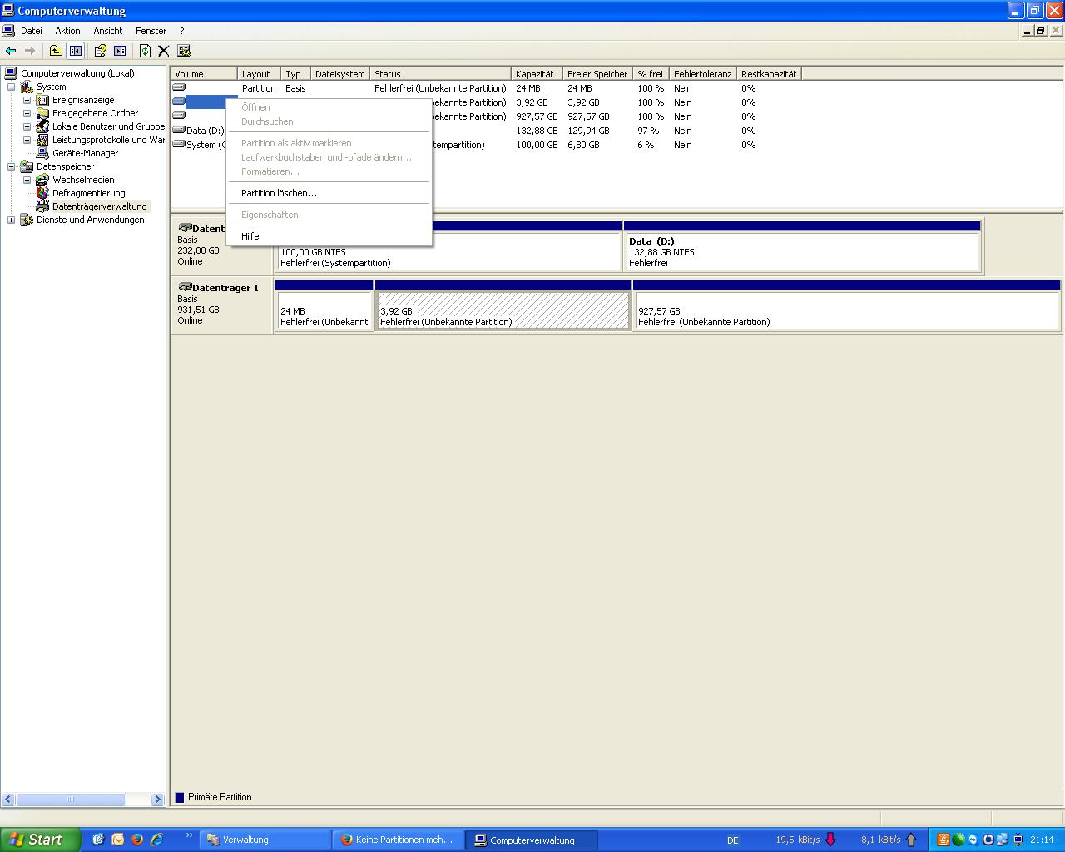Open the Geräte-Manager icon in the tree
The image size is (1065, 852).
[42, 153]
